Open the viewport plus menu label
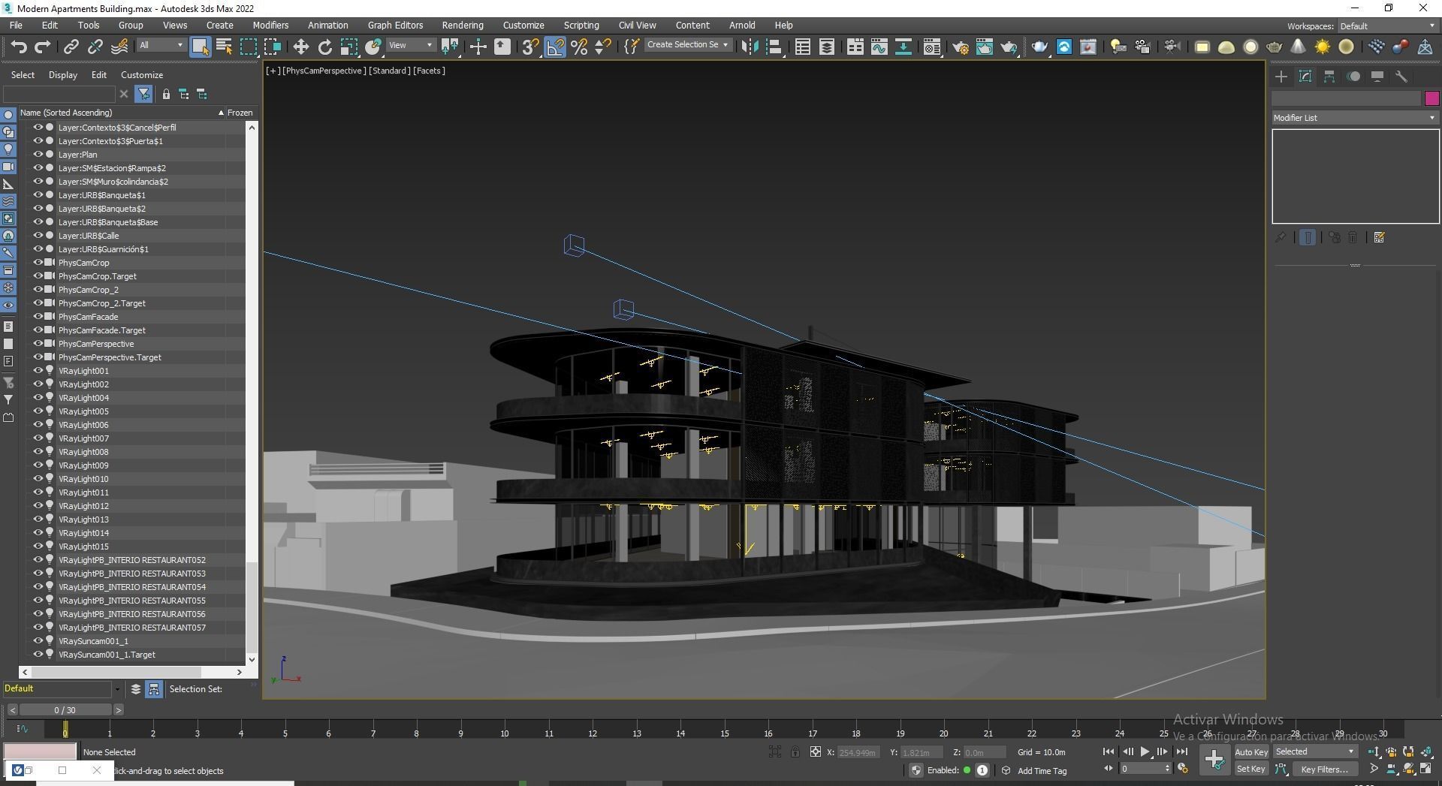 [273, 71]
